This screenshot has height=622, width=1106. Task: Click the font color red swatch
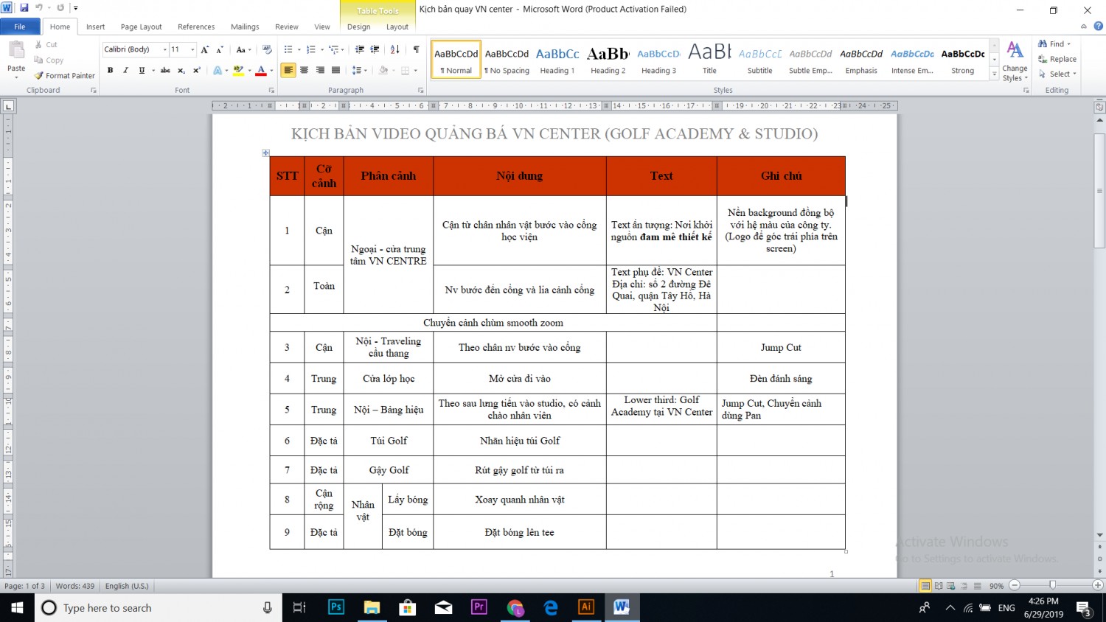point(261,71)
